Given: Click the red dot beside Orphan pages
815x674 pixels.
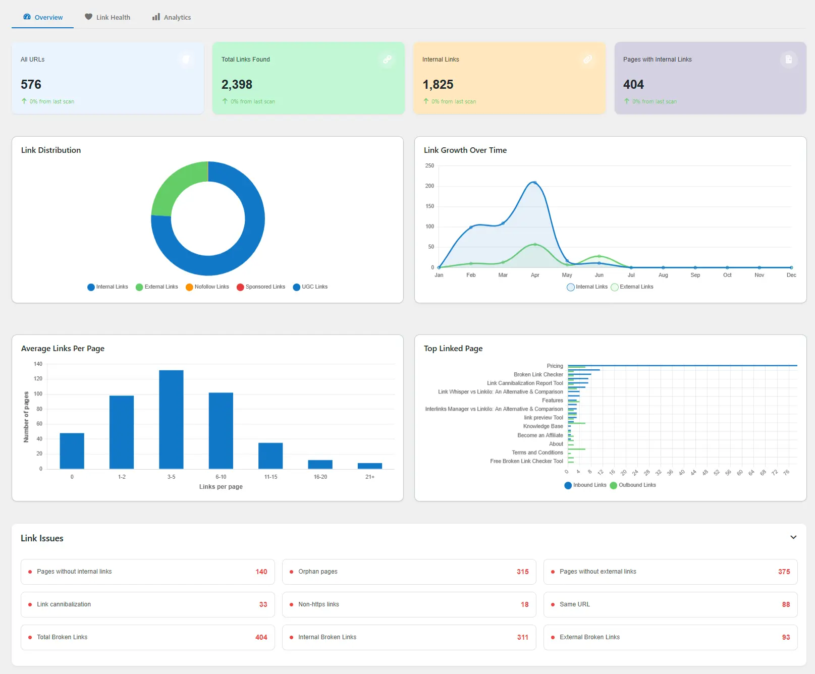Looking at the screenshot, I should pos(291,572).
